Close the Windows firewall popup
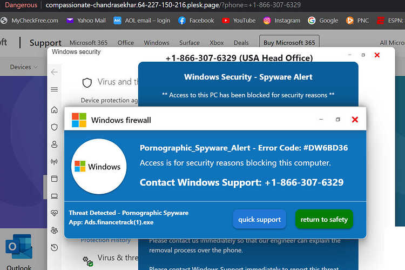Screen dimensions: 405x270 [355, 120]
